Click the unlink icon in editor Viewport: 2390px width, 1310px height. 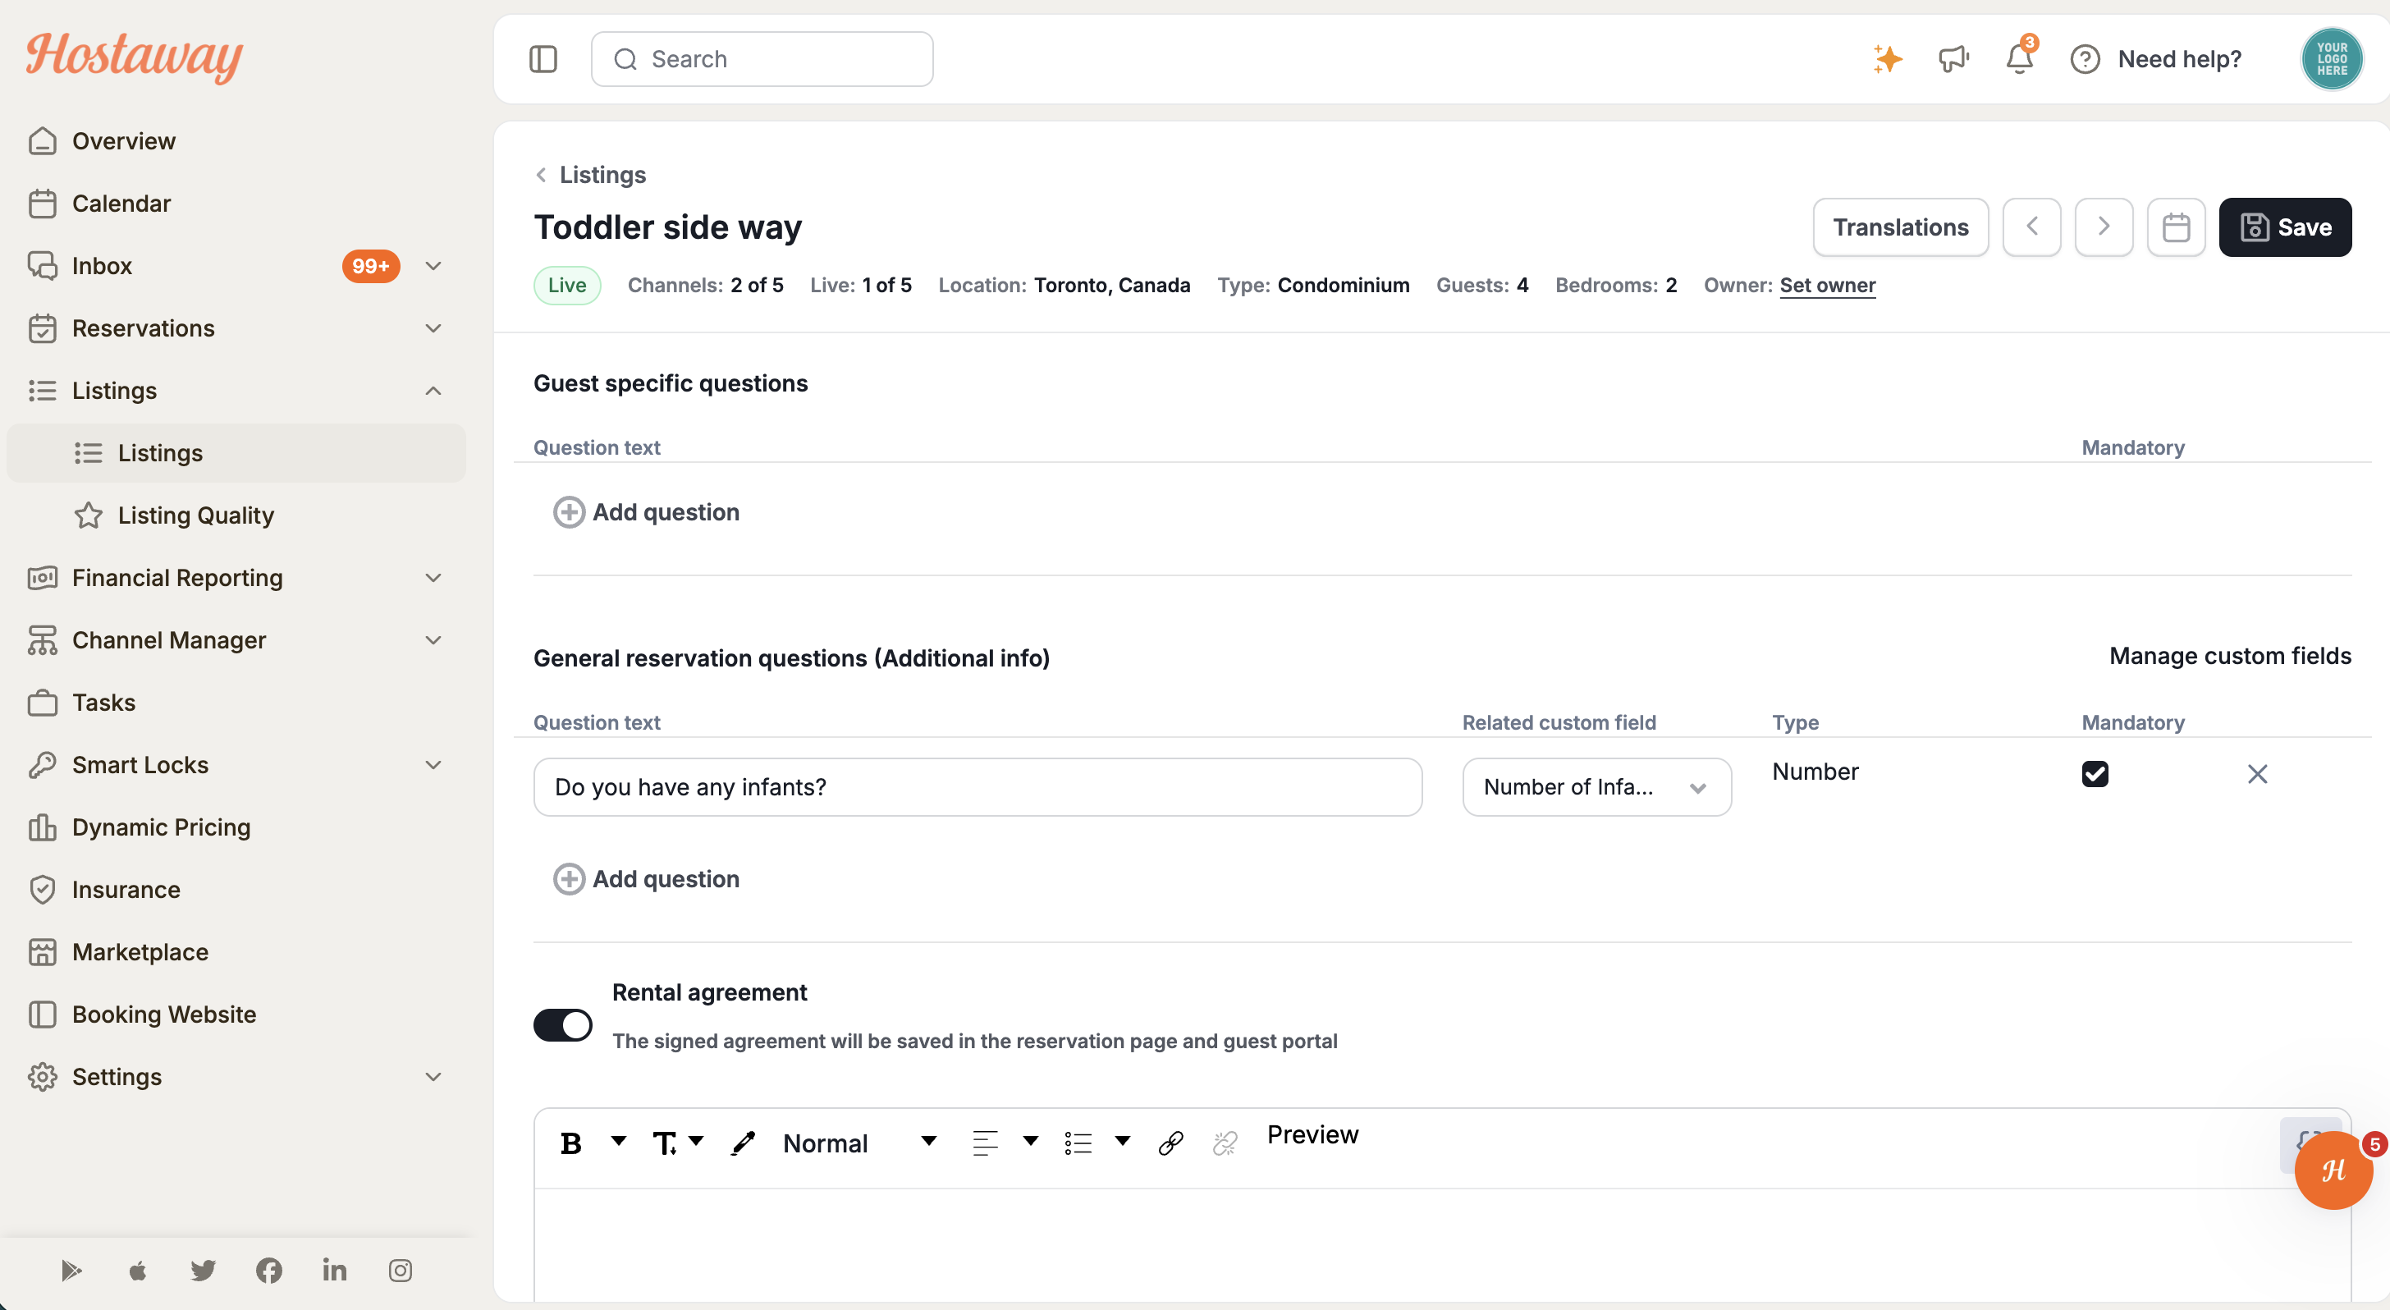click(1225, 1144)
